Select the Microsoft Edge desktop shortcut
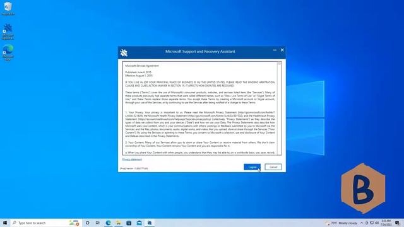404x227 pixels. tap(8, 53)
